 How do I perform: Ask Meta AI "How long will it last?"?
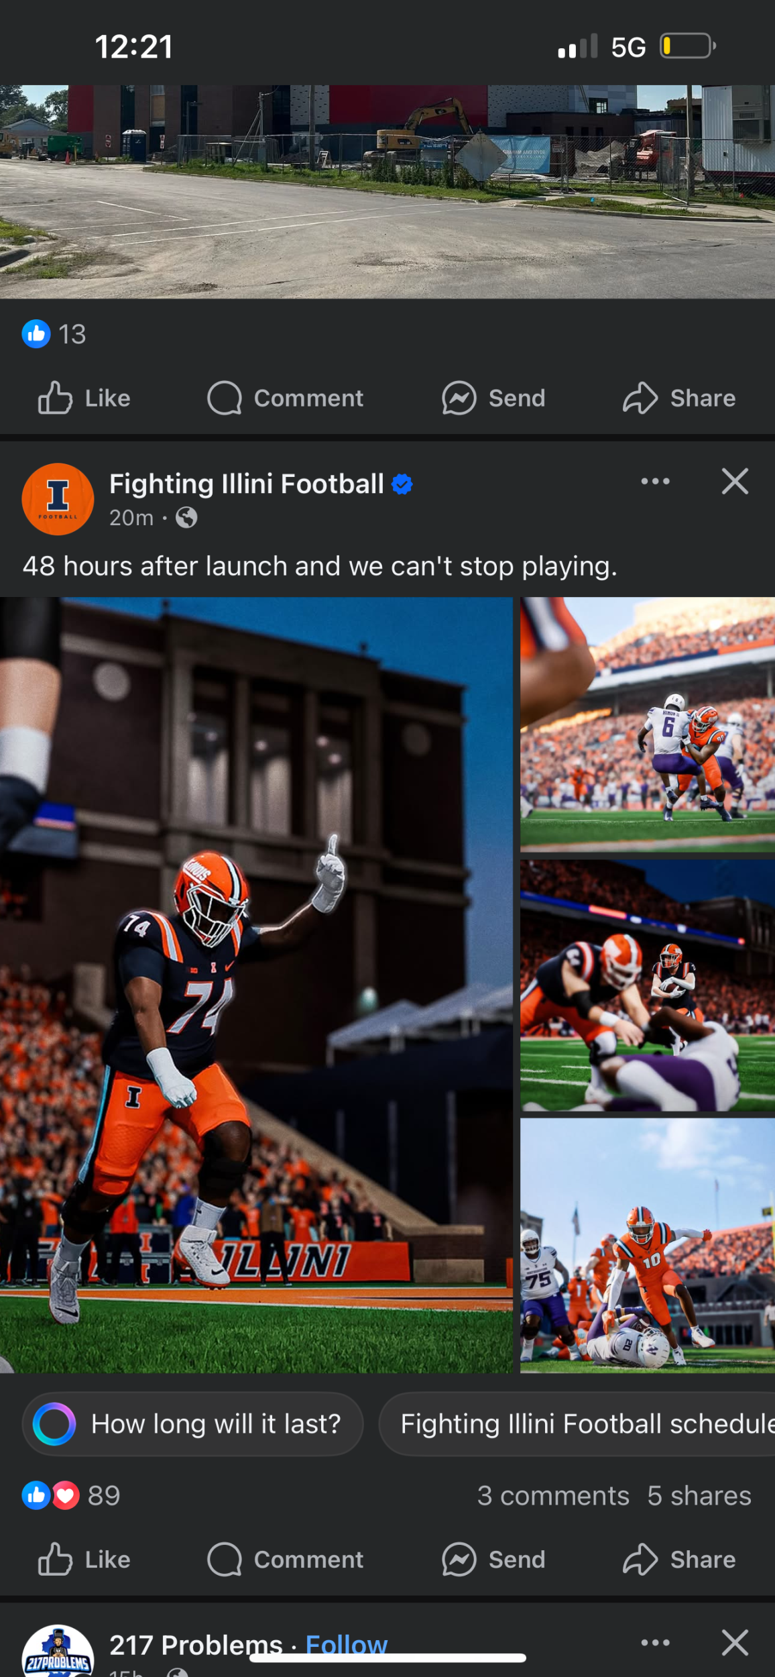tap(193, 1423)
